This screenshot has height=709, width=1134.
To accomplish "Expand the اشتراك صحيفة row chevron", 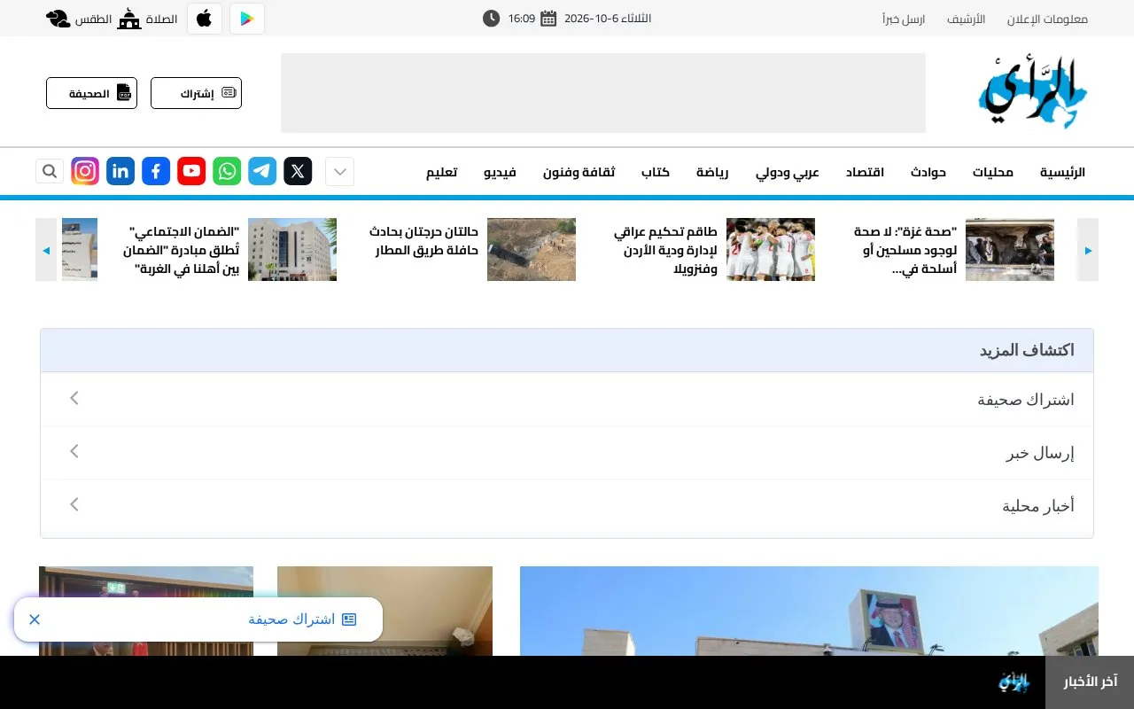I will pos(74,398).
